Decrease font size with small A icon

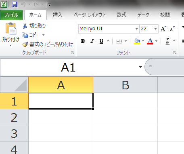pyautogui.click(x=172, y=29)
